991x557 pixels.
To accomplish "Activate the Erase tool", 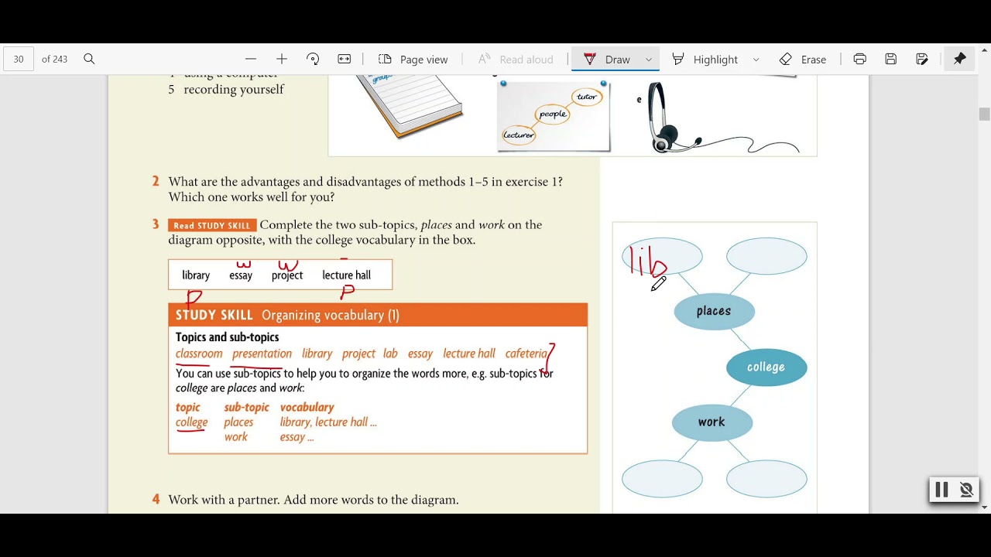I will point(803,59).
